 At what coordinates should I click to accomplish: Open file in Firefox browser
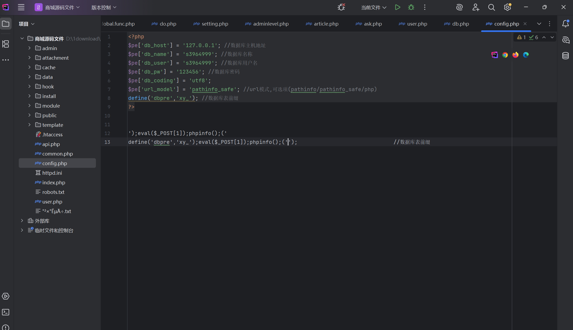(515, 55)
